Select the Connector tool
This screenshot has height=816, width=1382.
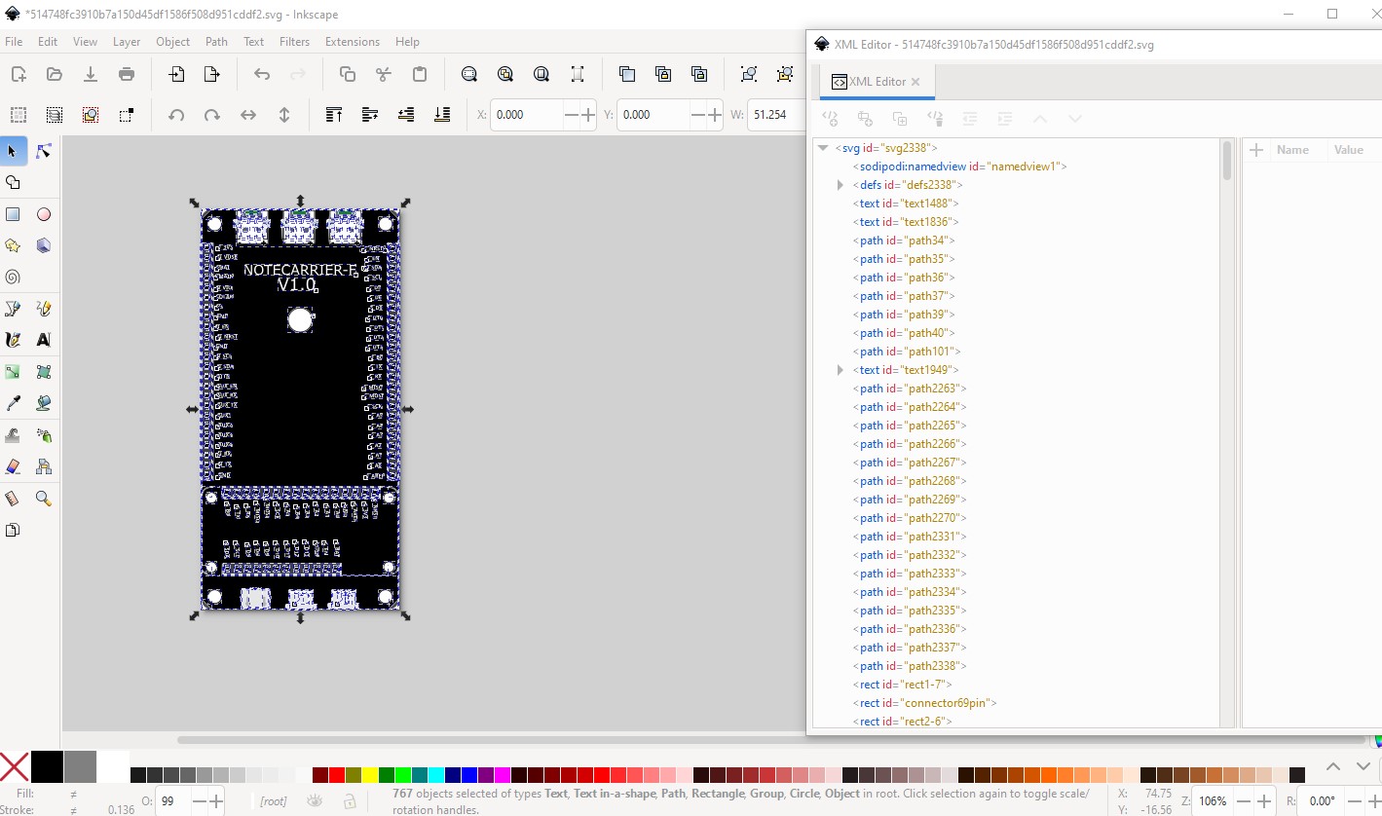pos(44,466)
